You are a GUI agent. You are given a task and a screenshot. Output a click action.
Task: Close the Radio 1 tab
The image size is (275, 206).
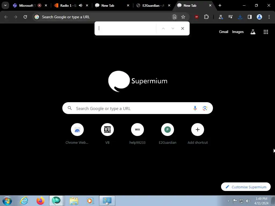point(87,5)
